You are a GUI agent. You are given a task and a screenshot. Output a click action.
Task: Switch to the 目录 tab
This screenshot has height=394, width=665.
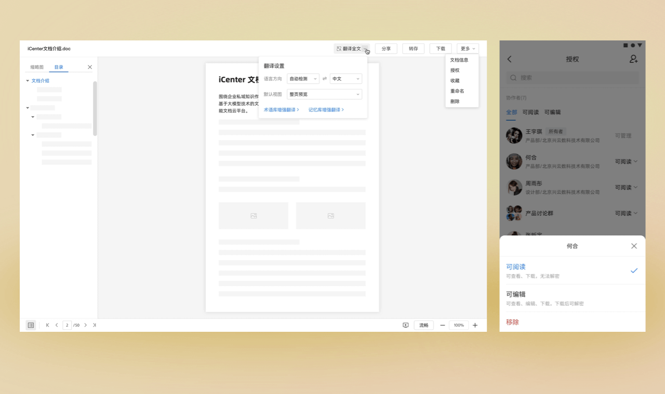pos(59,67)
